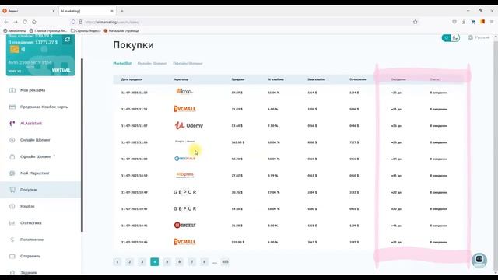Image resolution: width=498 pixels, height=280 pixels.
Task: Open Кэшбэк in the sidebar
Action: (27, 206)
